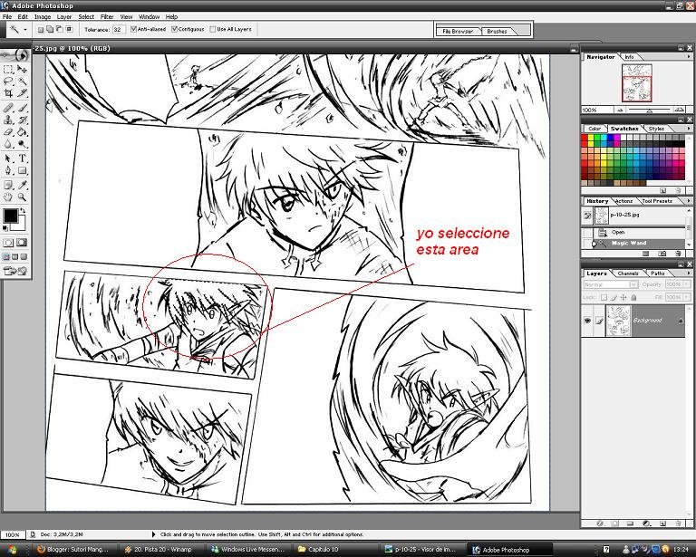Hide the Background layer using eye icon

point(588,320)
